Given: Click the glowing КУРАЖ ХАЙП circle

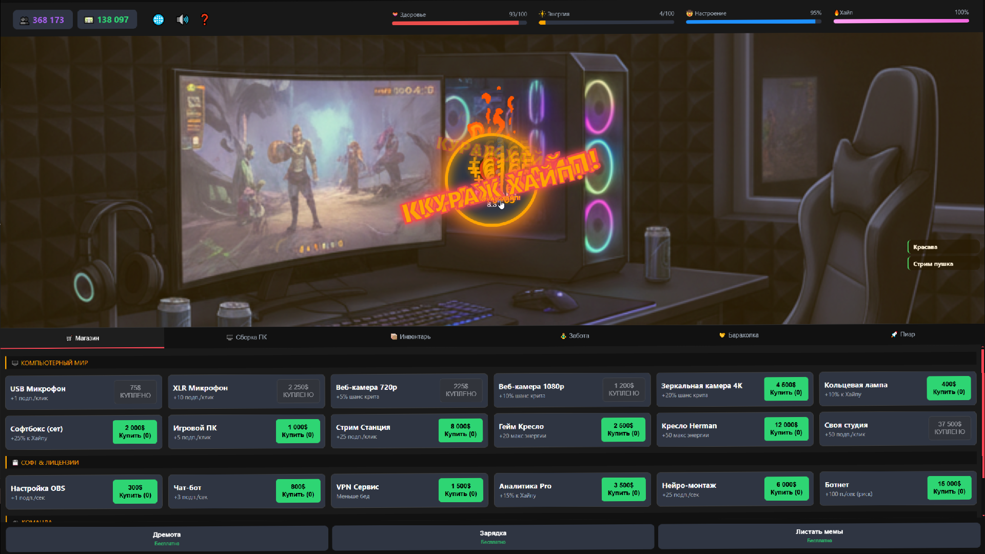Looking at the screenshot, I should [491, 181].
